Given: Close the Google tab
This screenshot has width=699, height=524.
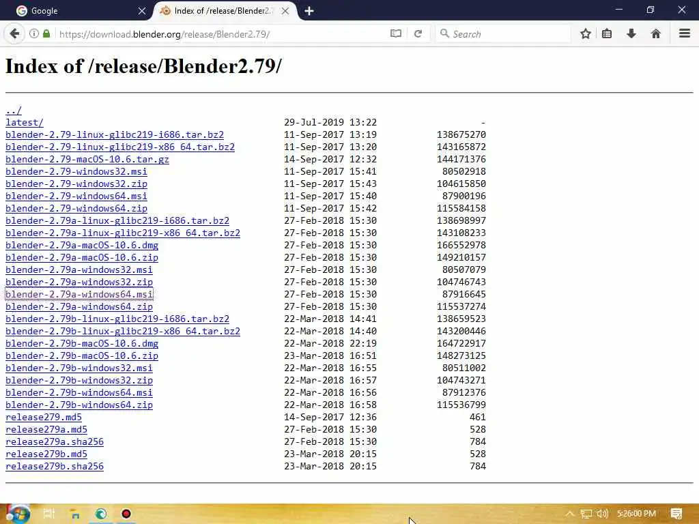Looking at the screenshot, I should tap(142, 11).
